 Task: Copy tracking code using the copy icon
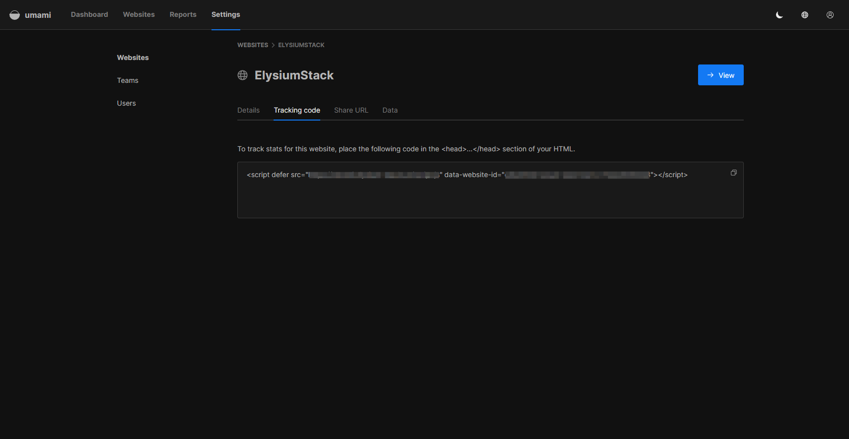coord(733,173)
